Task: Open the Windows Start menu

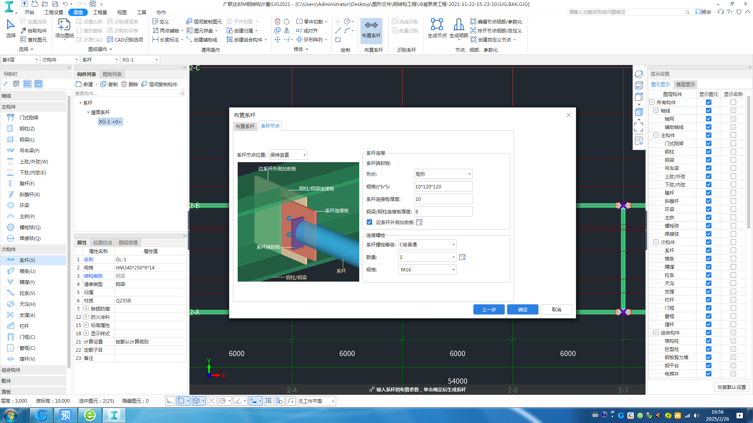Action: tap(10, 415)
